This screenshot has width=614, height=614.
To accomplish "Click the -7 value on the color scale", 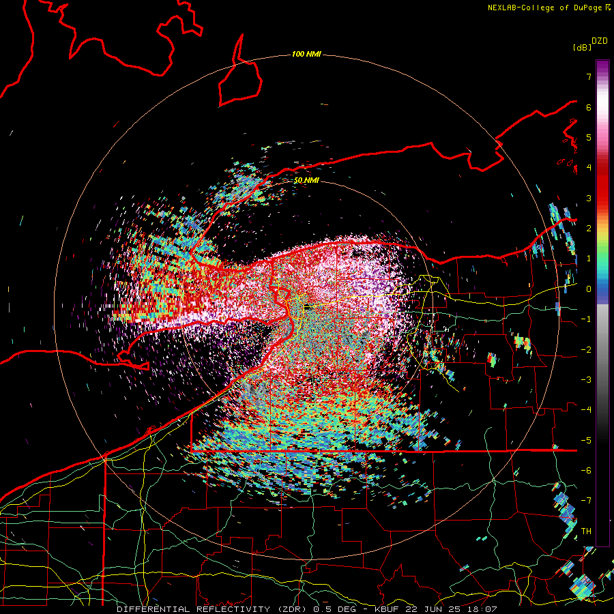I will pyautogui.click(x=586, y=501).
